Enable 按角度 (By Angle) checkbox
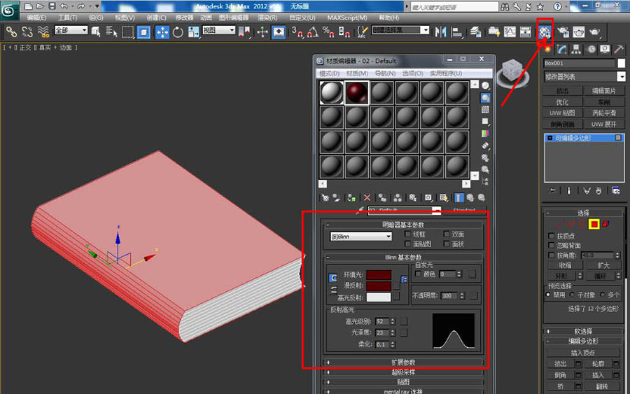This screenshot has width=630, height=394. (x=552, y=255)
